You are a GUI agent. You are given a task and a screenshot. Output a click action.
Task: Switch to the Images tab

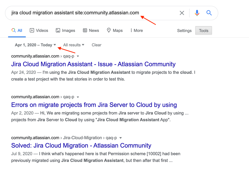point(65,30)
